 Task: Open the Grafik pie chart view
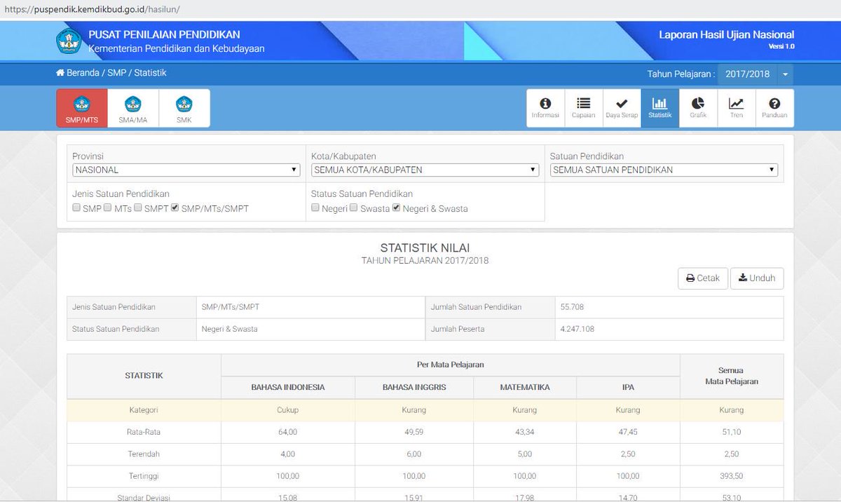pos(698,108)
